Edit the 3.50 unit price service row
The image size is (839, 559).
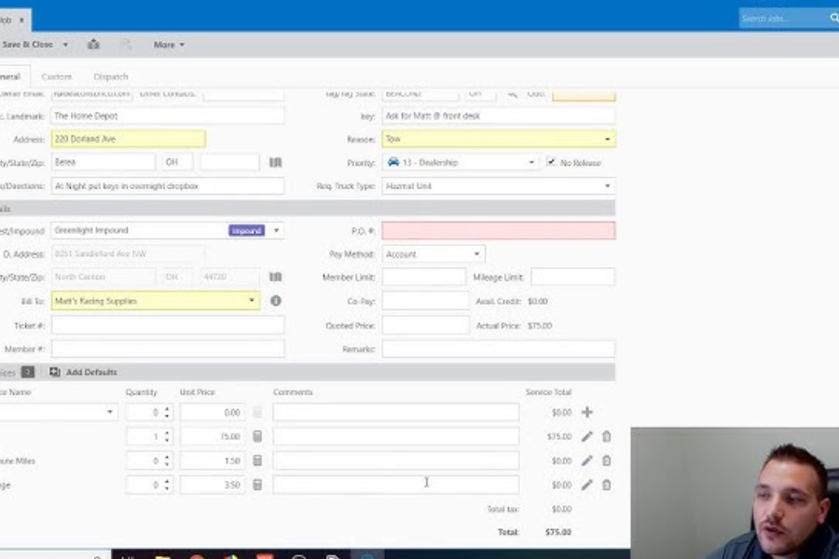[587, 484]
